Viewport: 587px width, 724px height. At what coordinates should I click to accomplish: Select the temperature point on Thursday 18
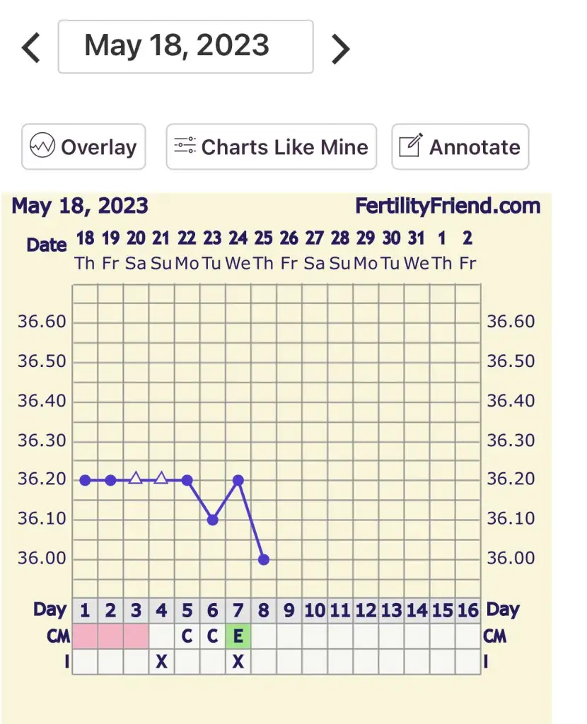(85, 480)
